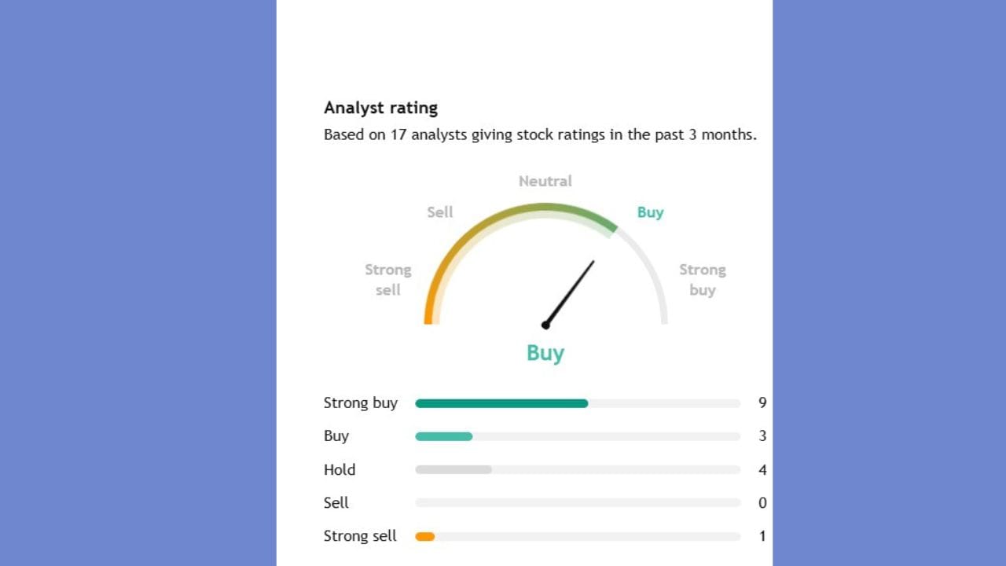This screenshot has height=566, width=1006.
Task: Click the dark green Strong buy bar
Action: point(501,403)
